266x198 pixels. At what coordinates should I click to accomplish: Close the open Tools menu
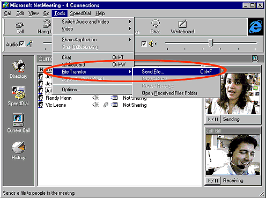click(60, 13)
